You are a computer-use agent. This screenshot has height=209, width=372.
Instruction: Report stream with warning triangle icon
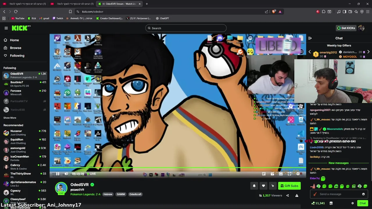coord(297,196)
